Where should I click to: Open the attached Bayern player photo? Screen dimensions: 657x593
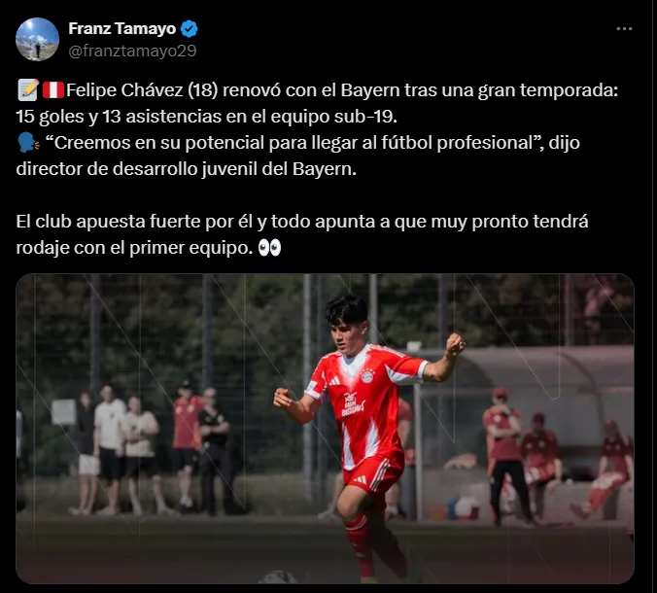coord(326,429)
